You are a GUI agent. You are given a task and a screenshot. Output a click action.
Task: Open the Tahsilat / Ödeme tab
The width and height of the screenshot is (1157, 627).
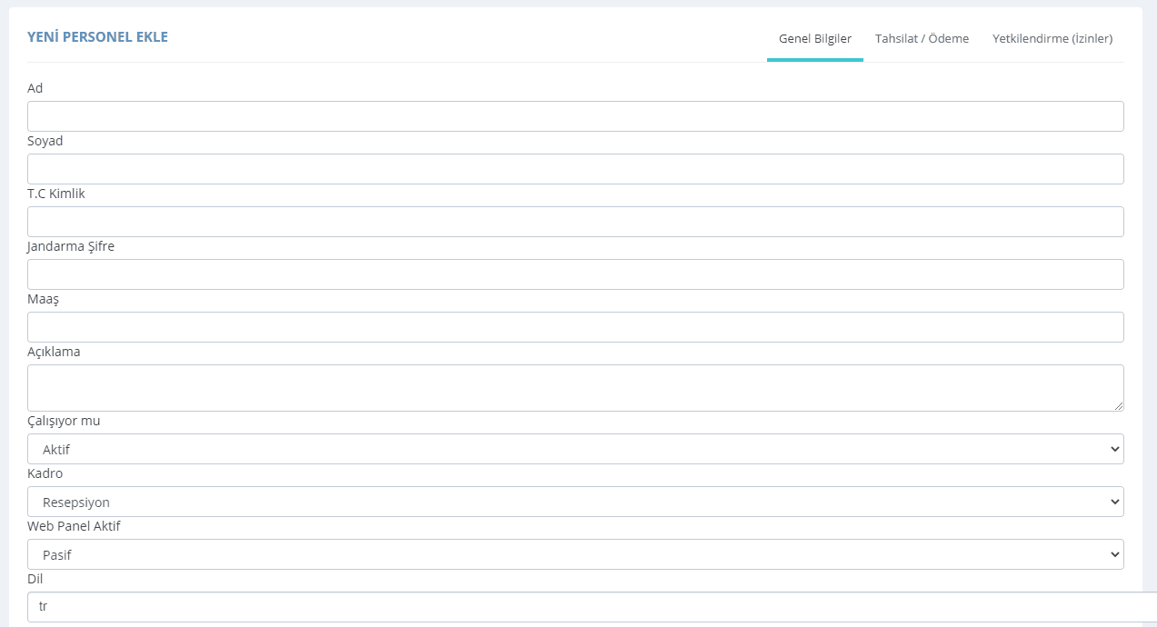[x=922, y=38]
